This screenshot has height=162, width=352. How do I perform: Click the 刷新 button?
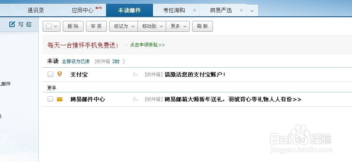(x=203, y=26)
